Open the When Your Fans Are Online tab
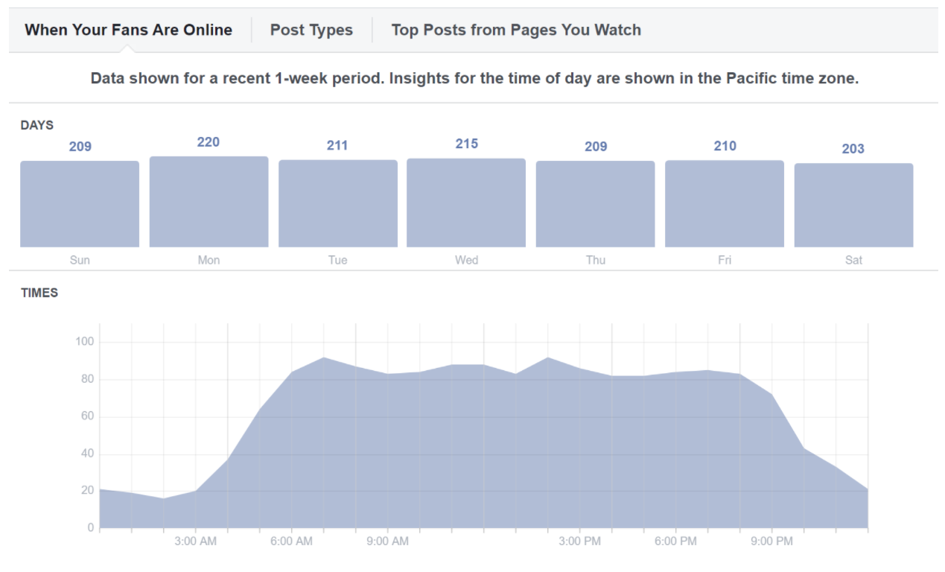The height and width of the screenshot is (572, 945). (128, 30)
